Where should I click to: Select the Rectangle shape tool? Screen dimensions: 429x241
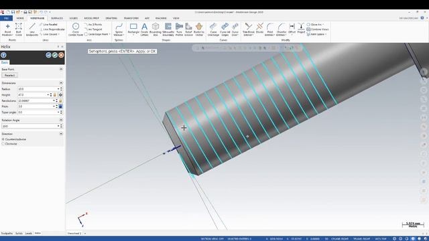tap(133, 29)
